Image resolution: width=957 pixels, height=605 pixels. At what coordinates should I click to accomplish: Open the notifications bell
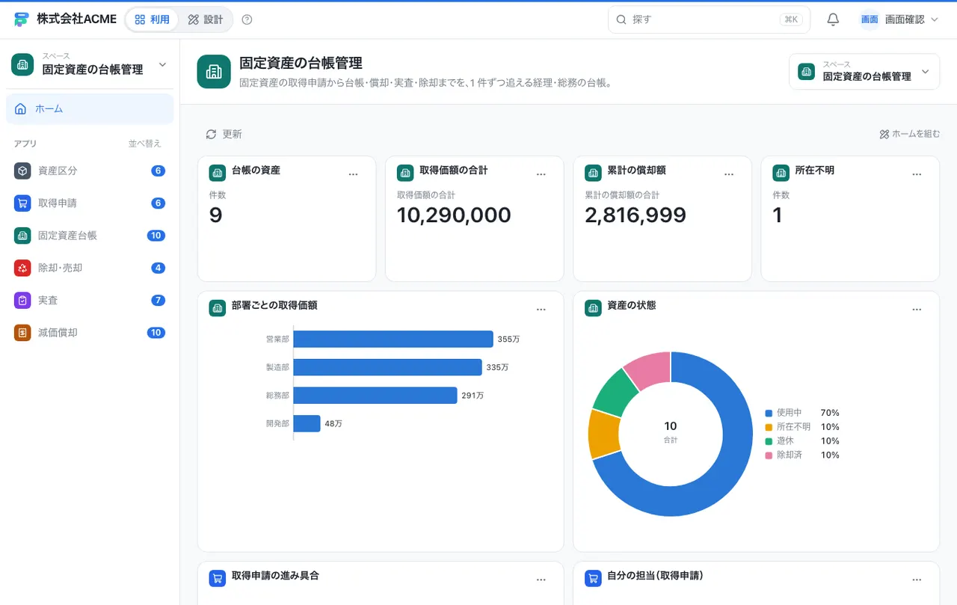click(833, 19)
